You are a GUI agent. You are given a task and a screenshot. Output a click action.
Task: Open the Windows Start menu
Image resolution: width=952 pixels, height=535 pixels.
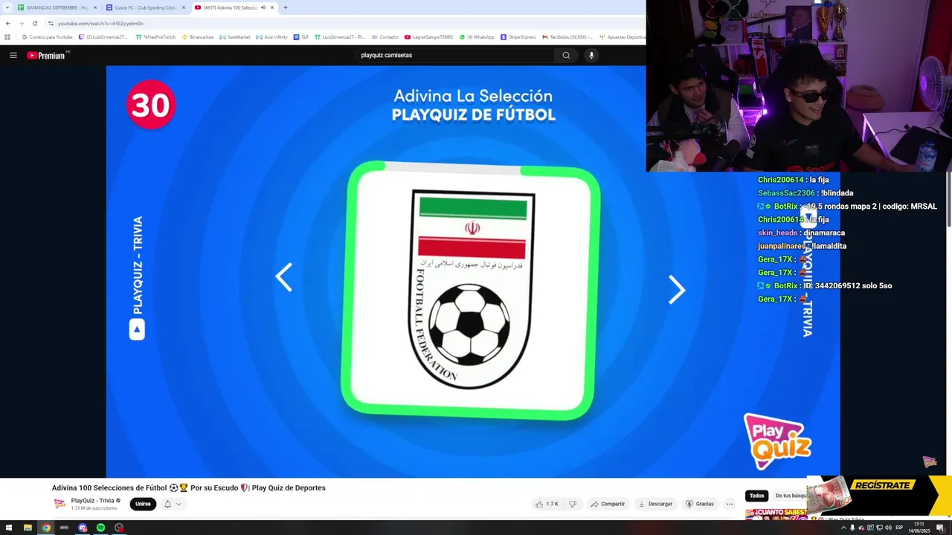[8, 528]
